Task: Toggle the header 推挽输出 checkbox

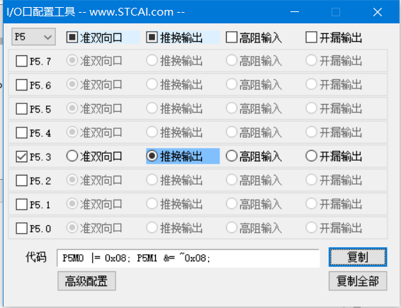Action: [x=152, y=38]
